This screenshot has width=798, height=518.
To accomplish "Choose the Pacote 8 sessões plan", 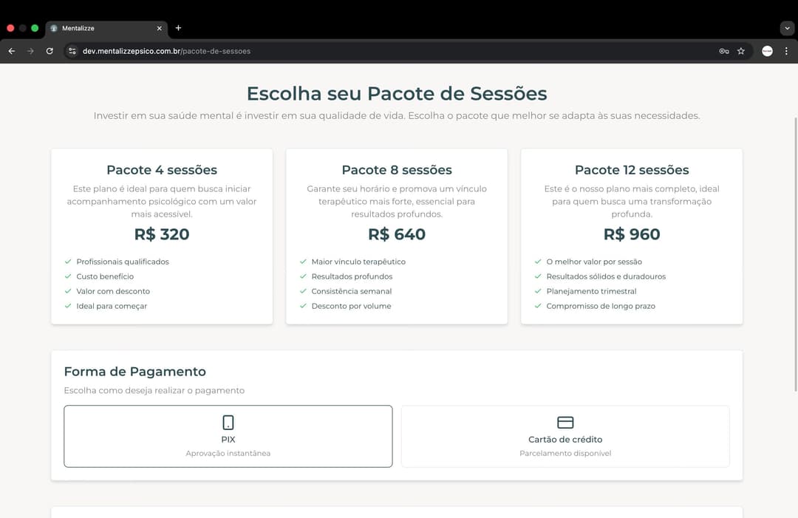I will 397,236.
